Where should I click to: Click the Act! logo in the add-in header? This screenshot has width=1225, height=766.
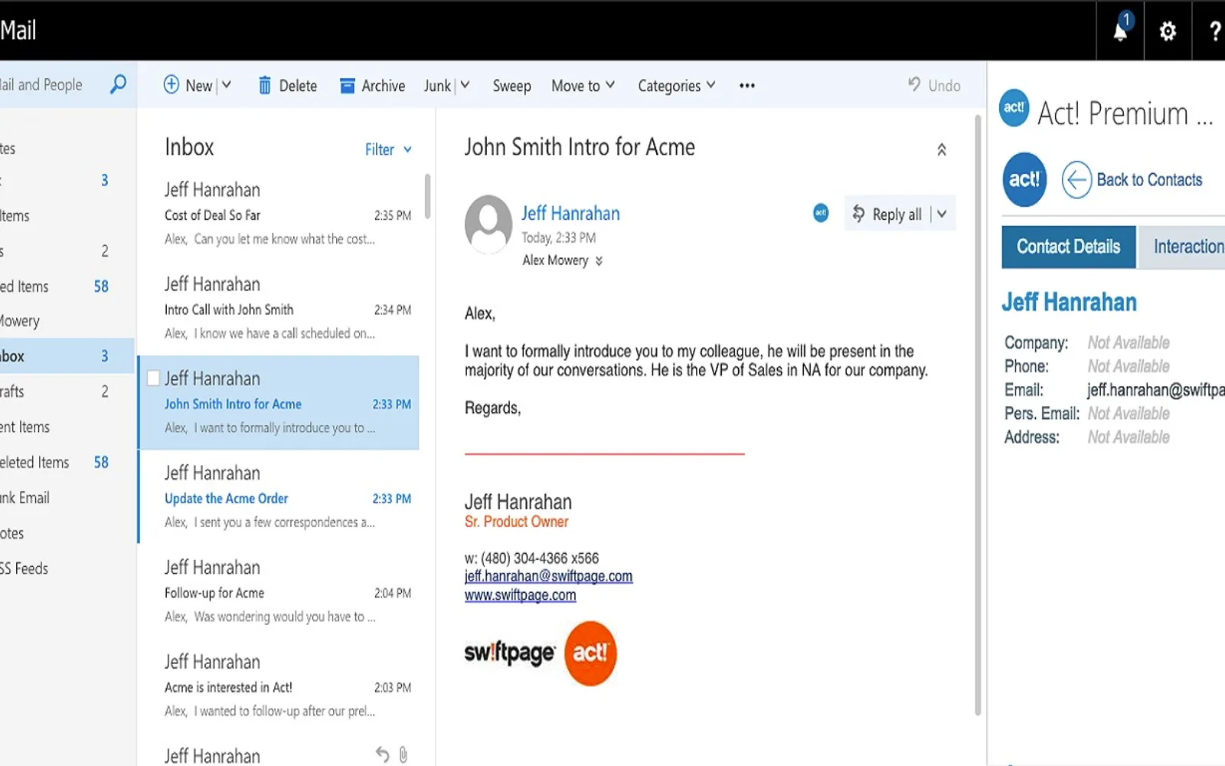pos(1014,108)
